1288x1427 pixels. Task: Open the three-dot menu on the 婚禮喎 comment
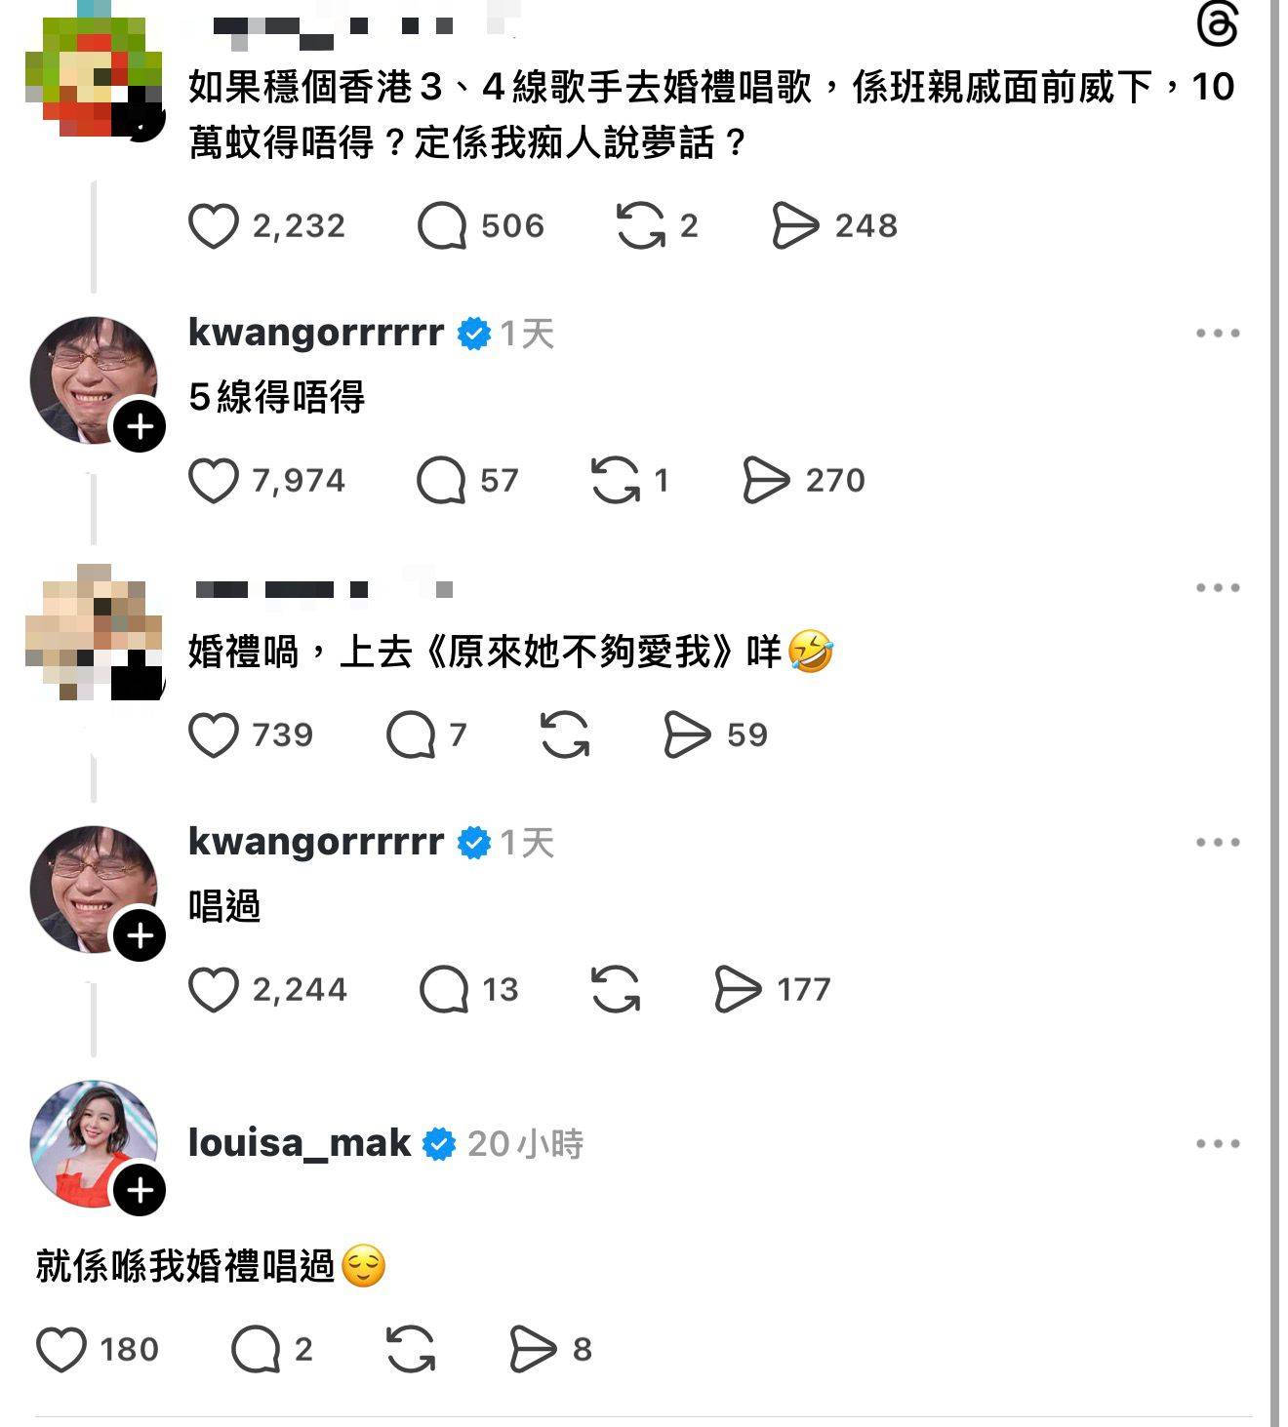(x=1218, y=588)
